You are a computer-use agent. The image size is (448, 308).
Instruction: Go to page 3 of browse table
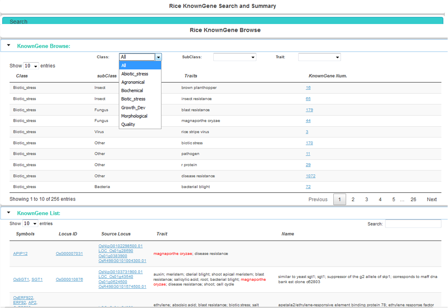(367, 200)
